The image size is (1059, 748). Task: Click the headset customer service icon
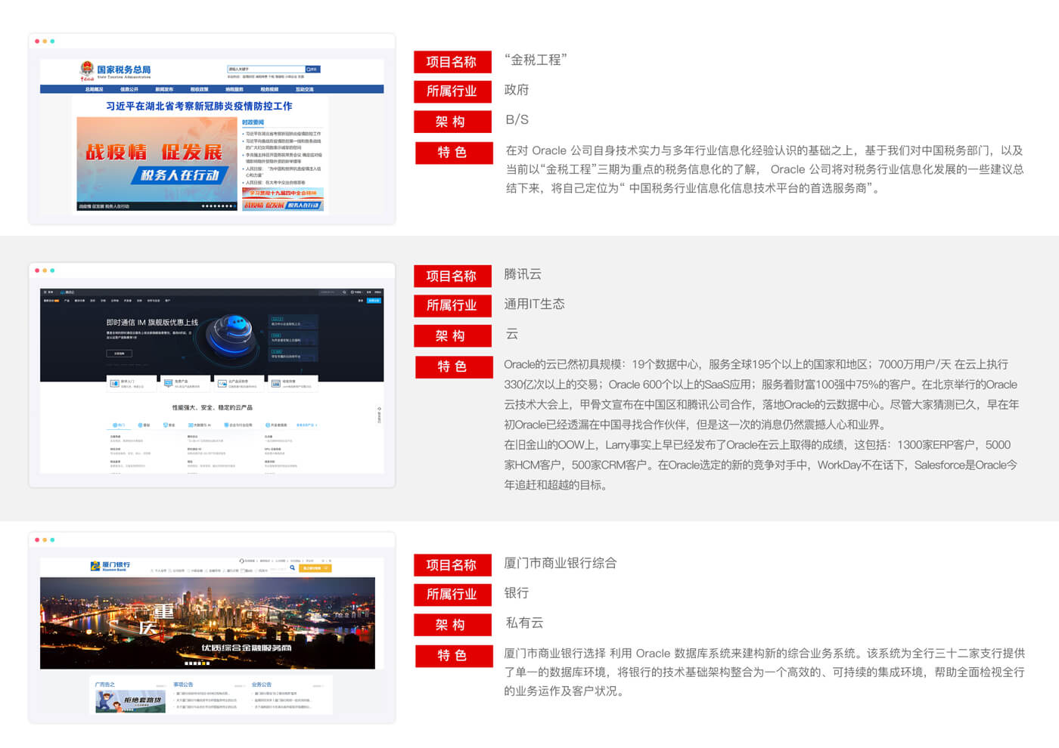point(242,561)
